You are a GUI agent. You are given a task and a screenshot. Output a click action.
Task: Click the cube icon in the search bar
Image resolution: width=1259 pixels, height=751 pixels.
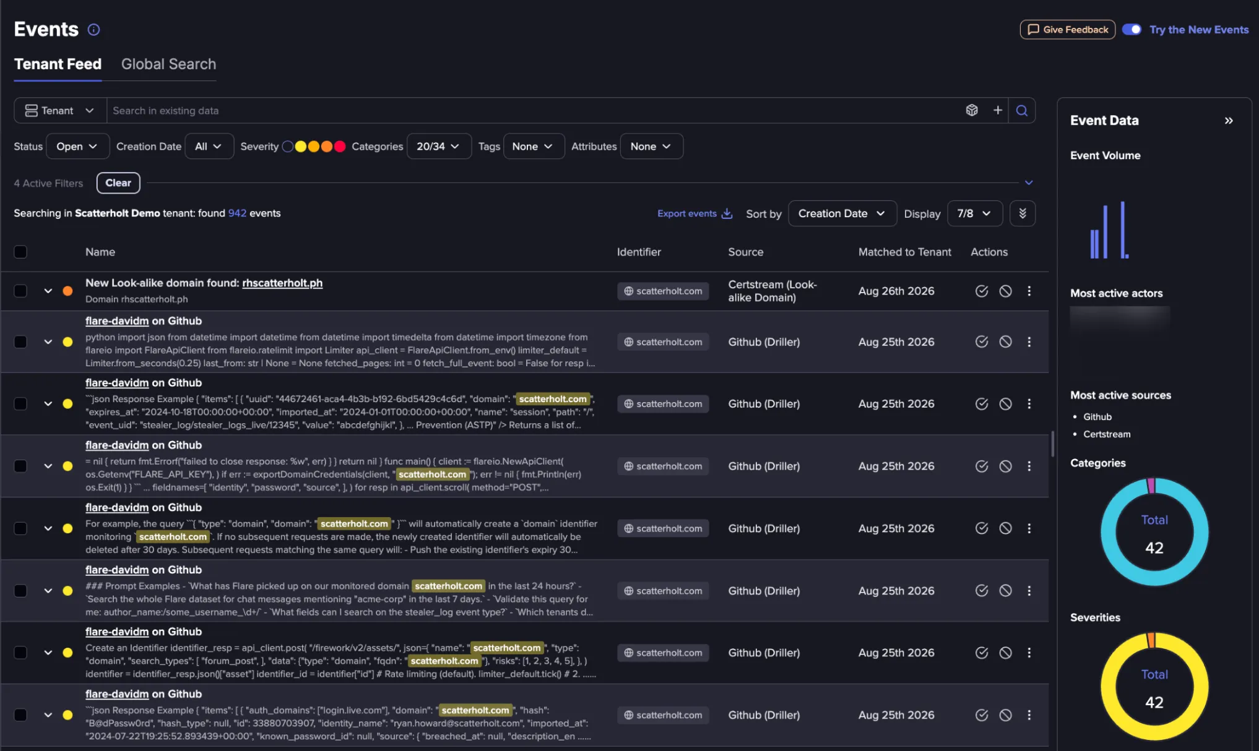[x=972, y=110]
